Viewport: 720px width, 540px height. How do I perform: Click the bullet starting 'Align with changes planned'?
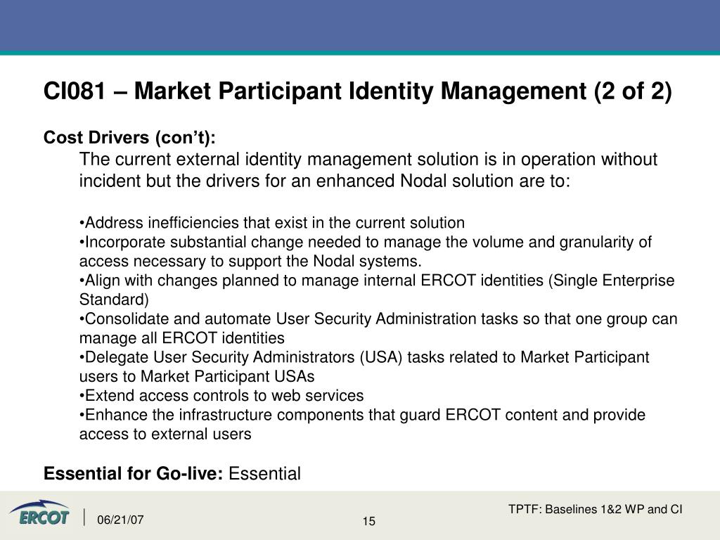pos(377,290)
